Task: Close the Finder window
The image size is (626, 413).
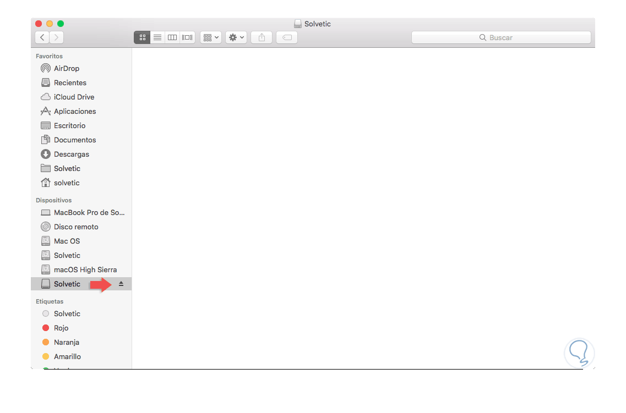Action: tap(39, 24)
